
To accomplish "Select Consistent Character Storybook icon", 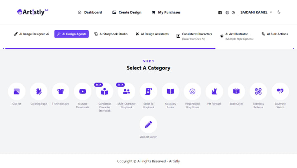I will pyautogui.click(x=104, y=91).
